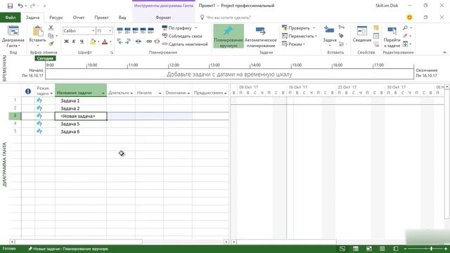Image resolution: width=450 pixels, height=253 pixels.
Task: Click Перейти к задаче button
Action: tap(392, 37)
